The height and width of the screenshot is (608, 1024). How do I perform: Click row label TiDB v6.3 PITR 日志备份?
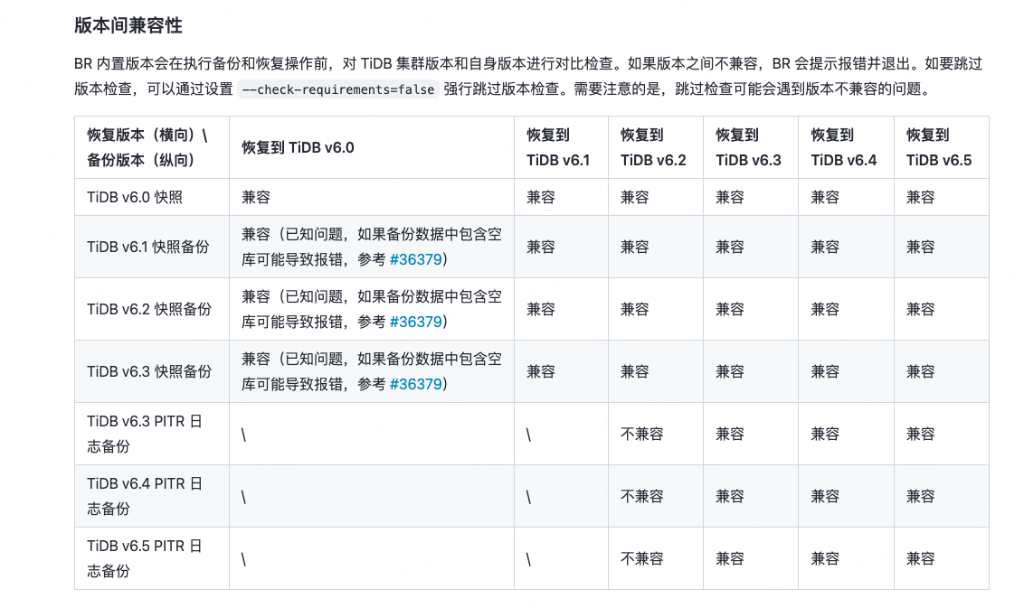[x=145, y=434]
